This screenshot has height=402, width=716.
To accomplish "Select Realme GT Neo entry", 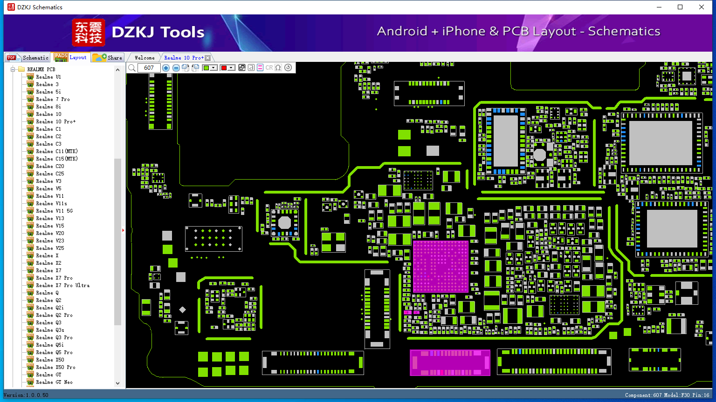I will pyautogui.click(x=55, y=382).
